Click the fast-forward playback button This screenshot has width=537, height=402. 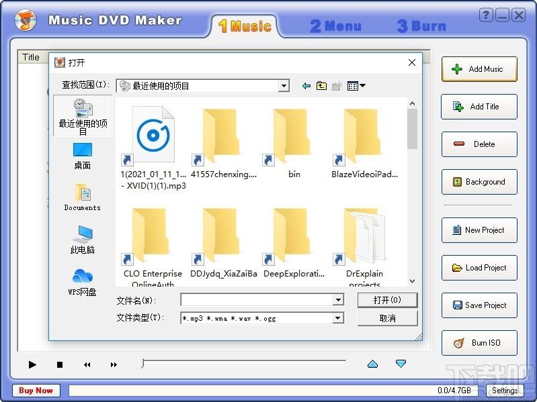pyautogui.click(x=114, y=364)
